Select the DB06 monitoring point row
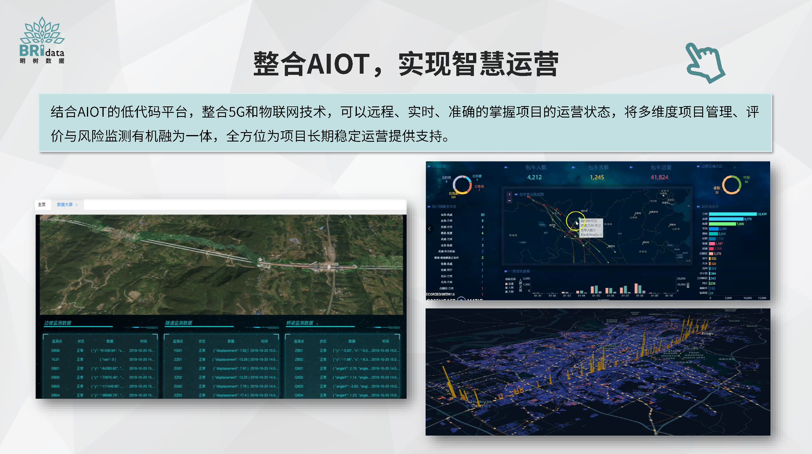 (x=100, y=351)
